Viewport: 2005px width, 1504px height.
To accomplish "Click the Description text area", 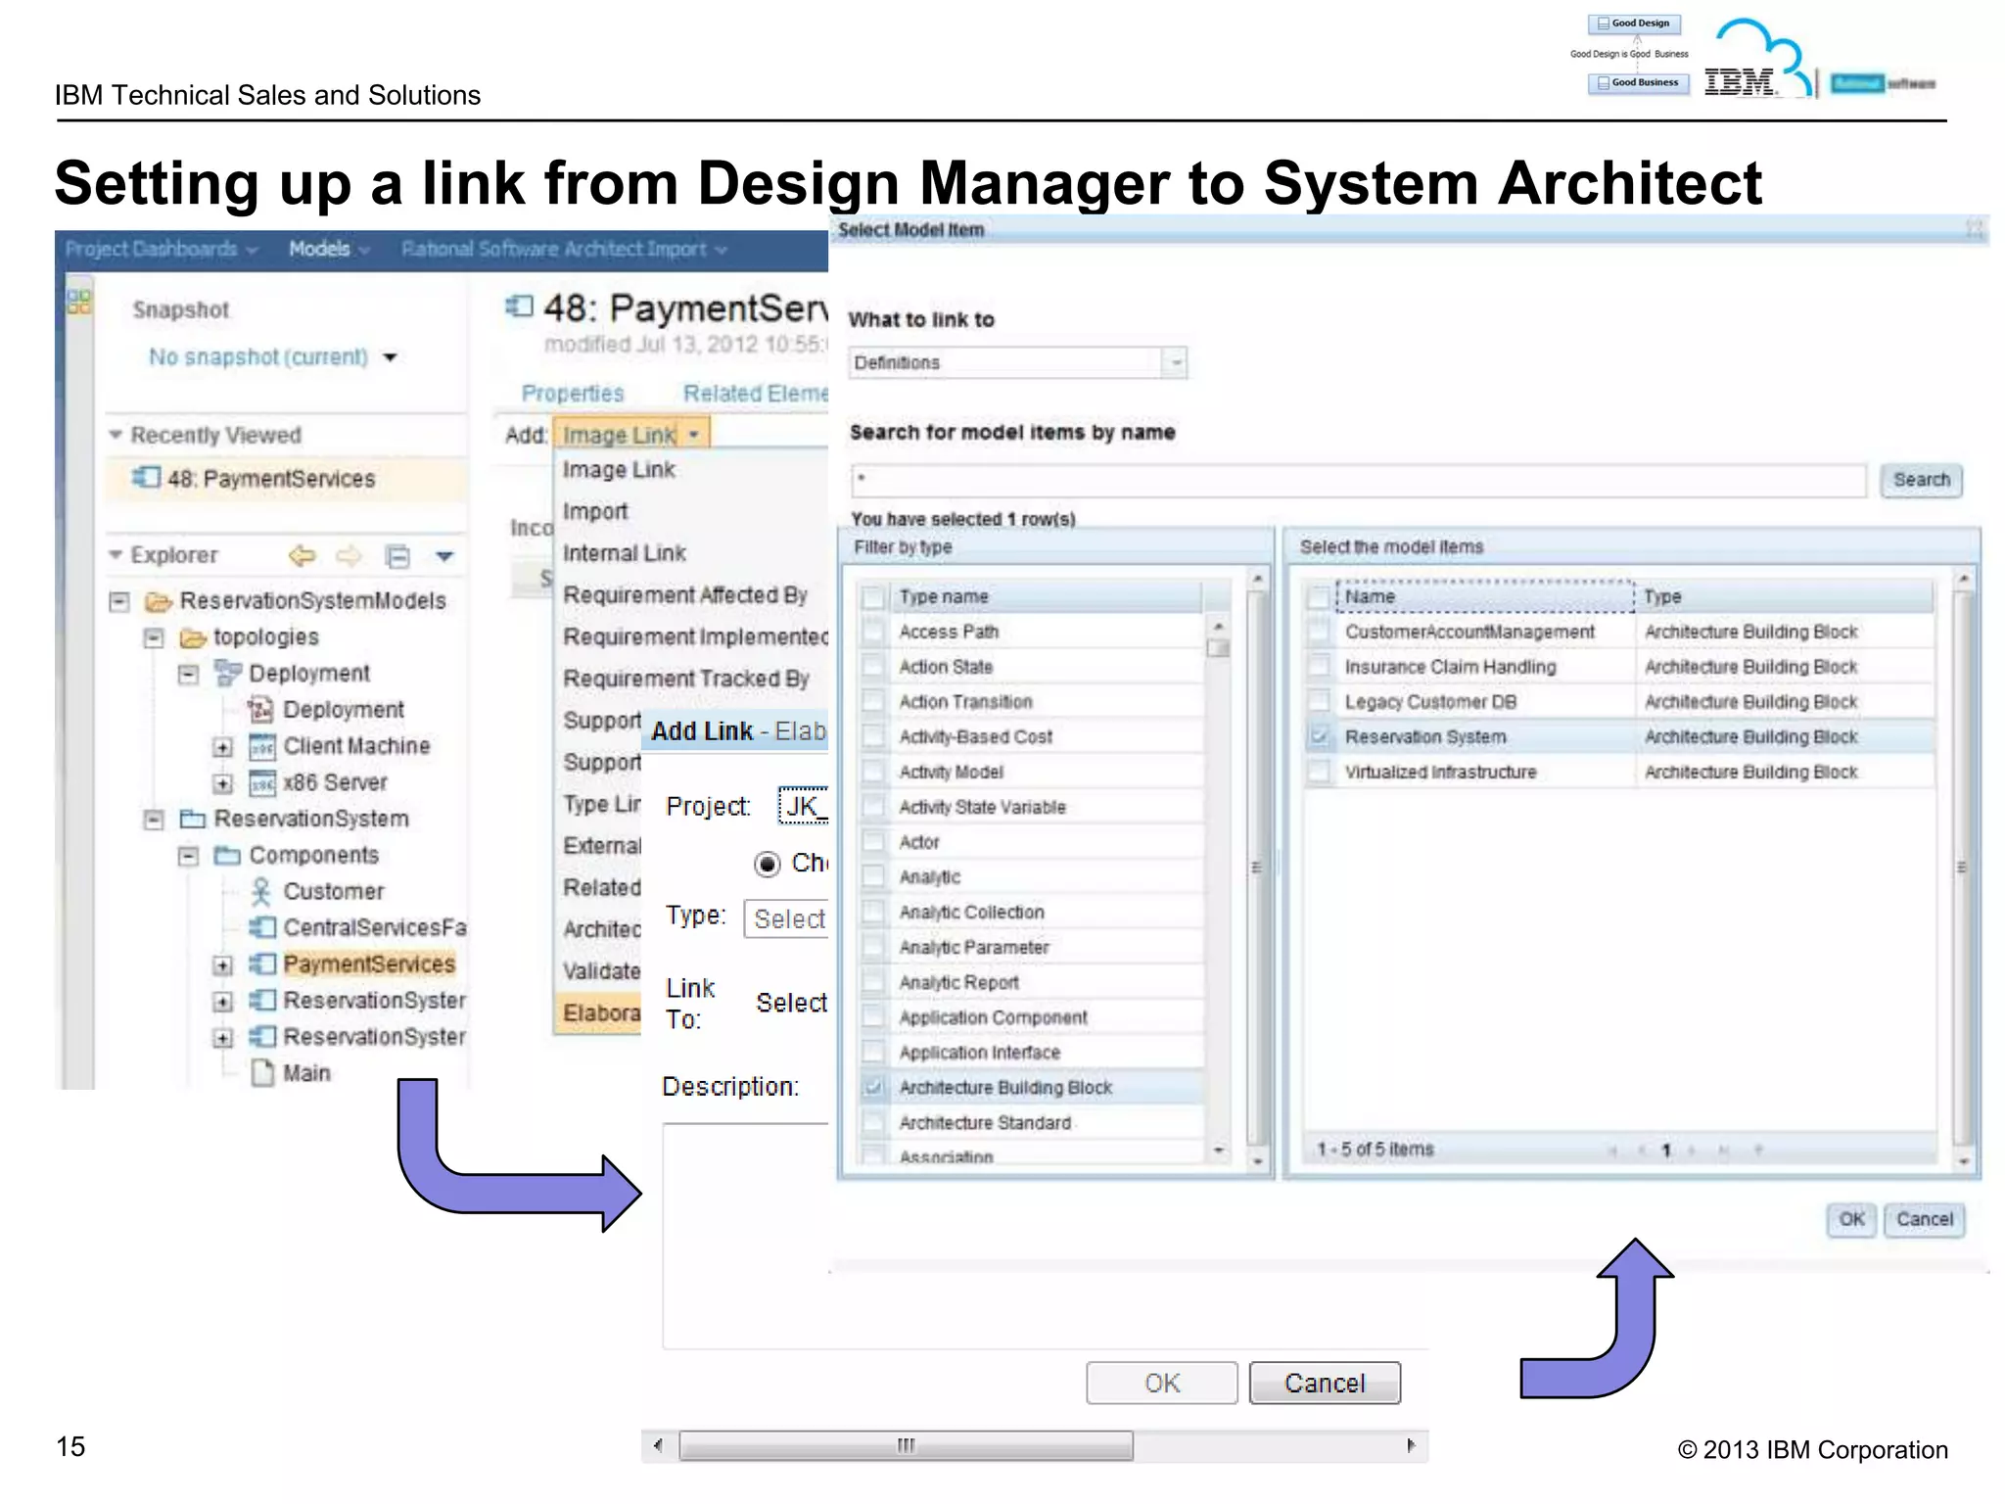I will click(1045, 1237).
